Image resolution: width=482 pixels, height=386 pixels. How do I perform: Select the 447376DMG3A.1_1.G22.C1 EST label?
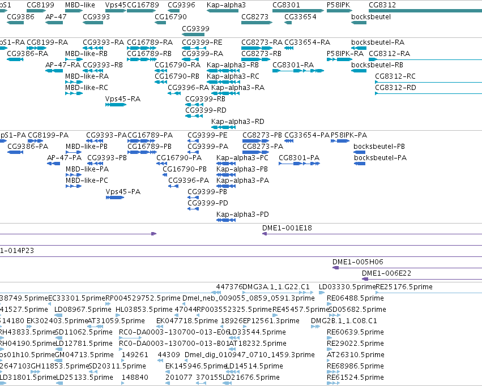coord(263,287)
